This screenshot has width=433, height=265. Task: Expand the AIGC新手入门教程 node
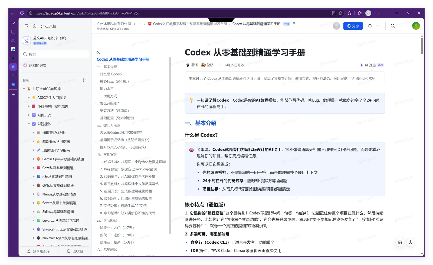click(29, 98)
